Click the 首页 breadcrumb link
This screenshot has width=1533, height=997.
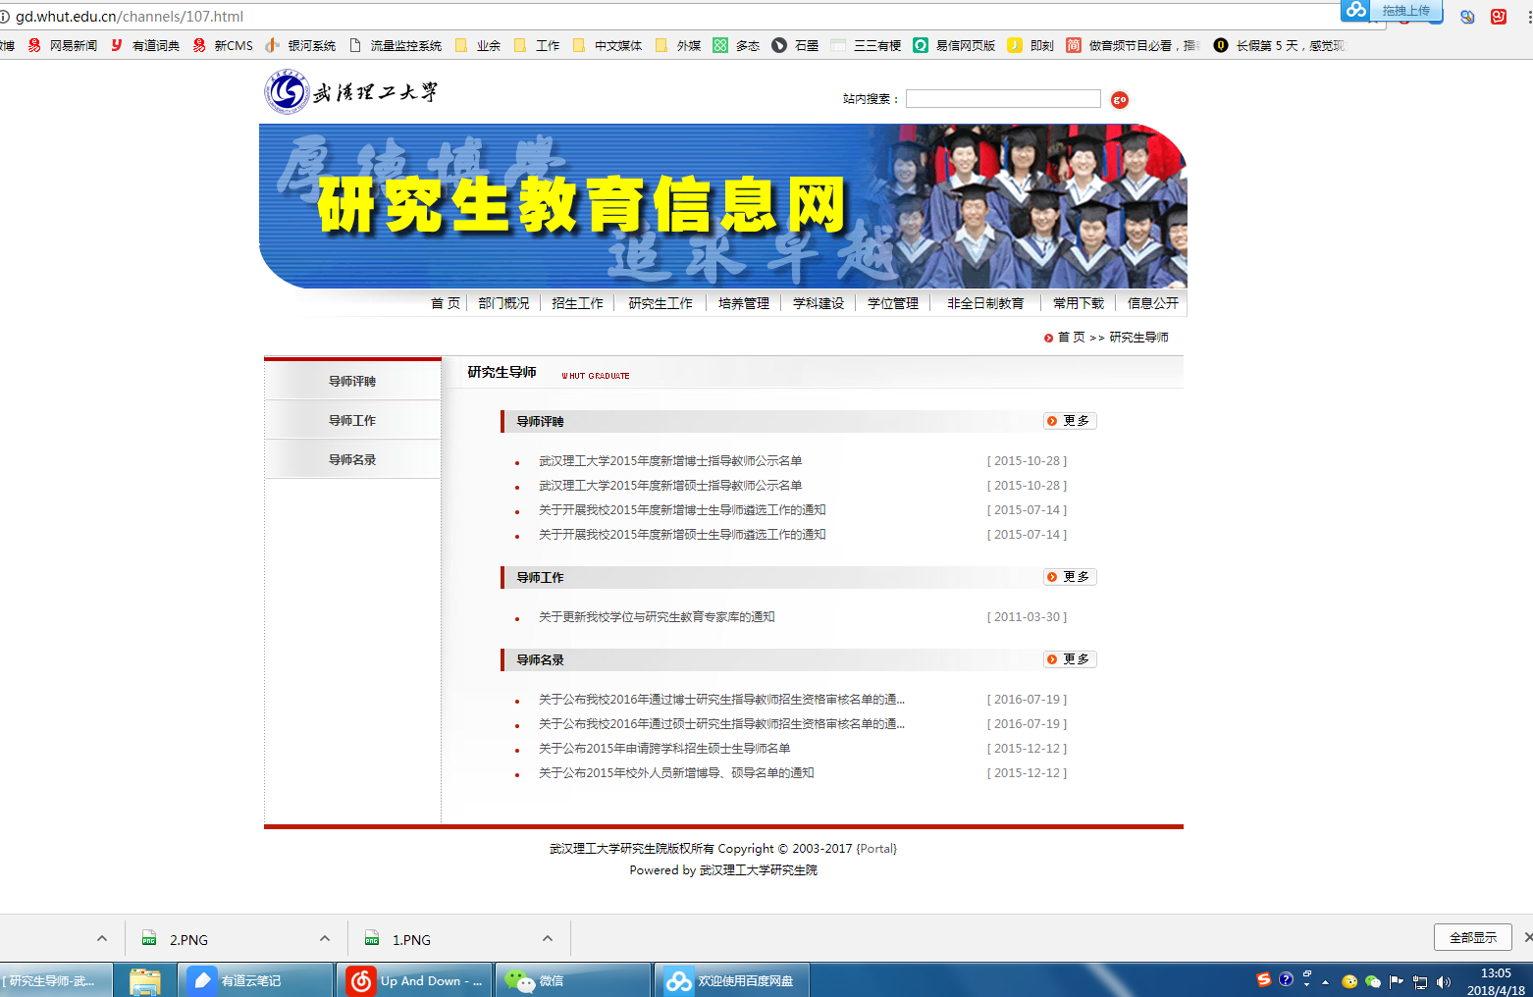click(x=1071, y=338)
